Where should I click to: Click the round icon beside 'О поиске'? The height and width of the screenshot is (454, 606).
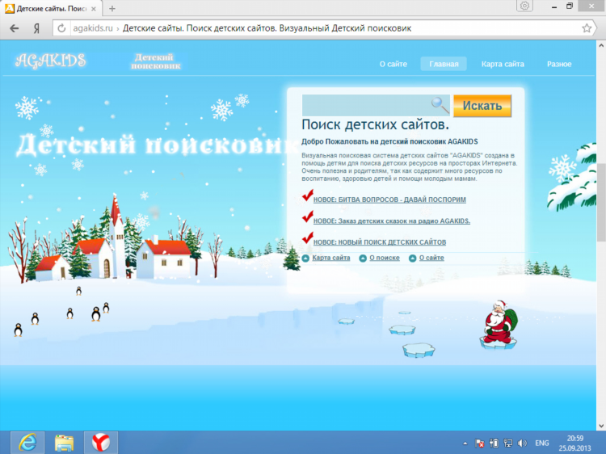coord(363,259)
